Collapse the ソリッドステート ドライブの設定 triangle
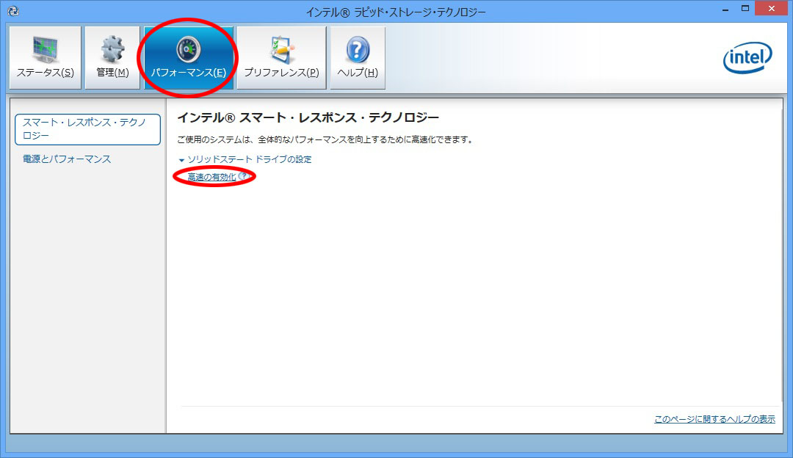Image resolution: width=793 pixels, height=458 pixels. click(181, 160)
